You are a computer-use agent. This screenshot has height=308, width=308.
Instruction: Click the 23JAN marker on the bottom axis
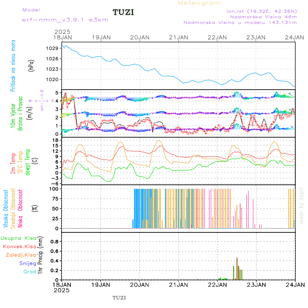(x=256, y=284)
